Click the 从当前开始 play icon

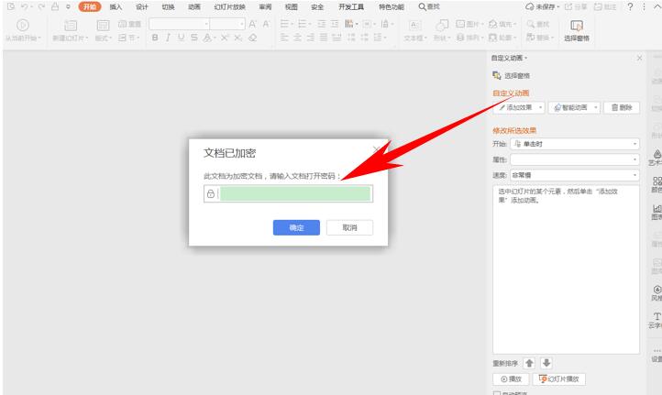click(x=23, y=26)
